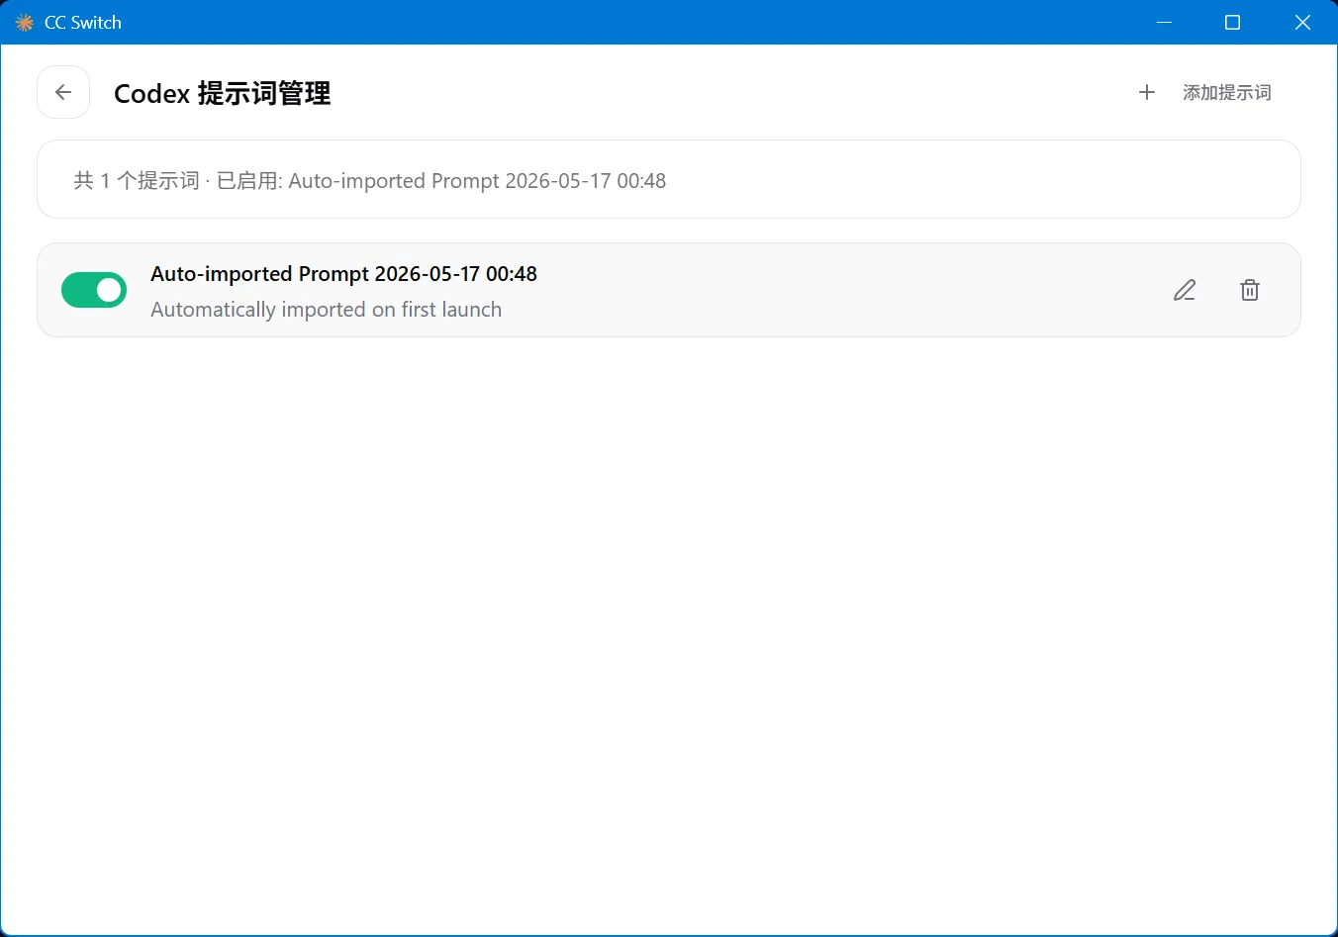Go back using the left arrow button

tap(63, 92)
